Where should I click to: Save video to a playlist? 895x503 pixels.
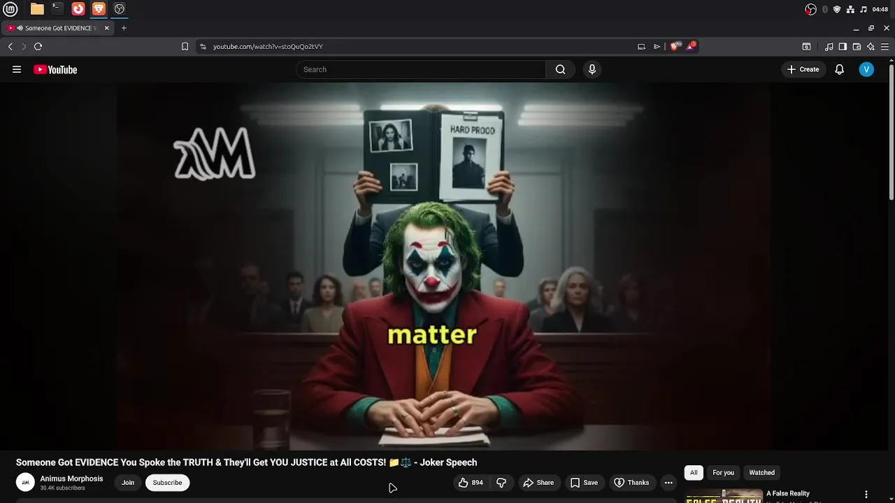[584, 483]
